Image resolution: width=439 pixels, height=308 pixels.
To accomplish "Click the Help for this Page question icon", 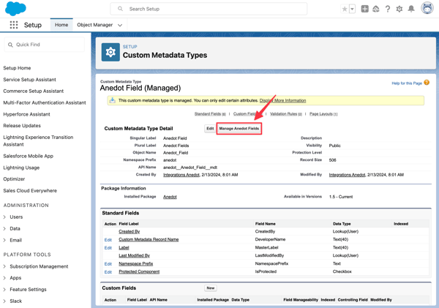I will 427,83.
